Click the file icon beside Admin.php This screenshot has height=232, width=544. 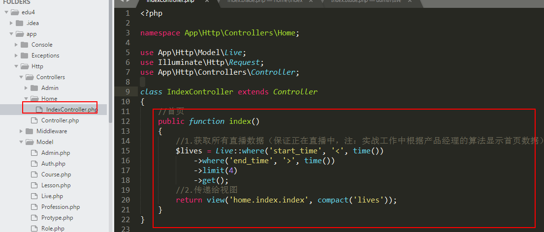tap(34, 153)
